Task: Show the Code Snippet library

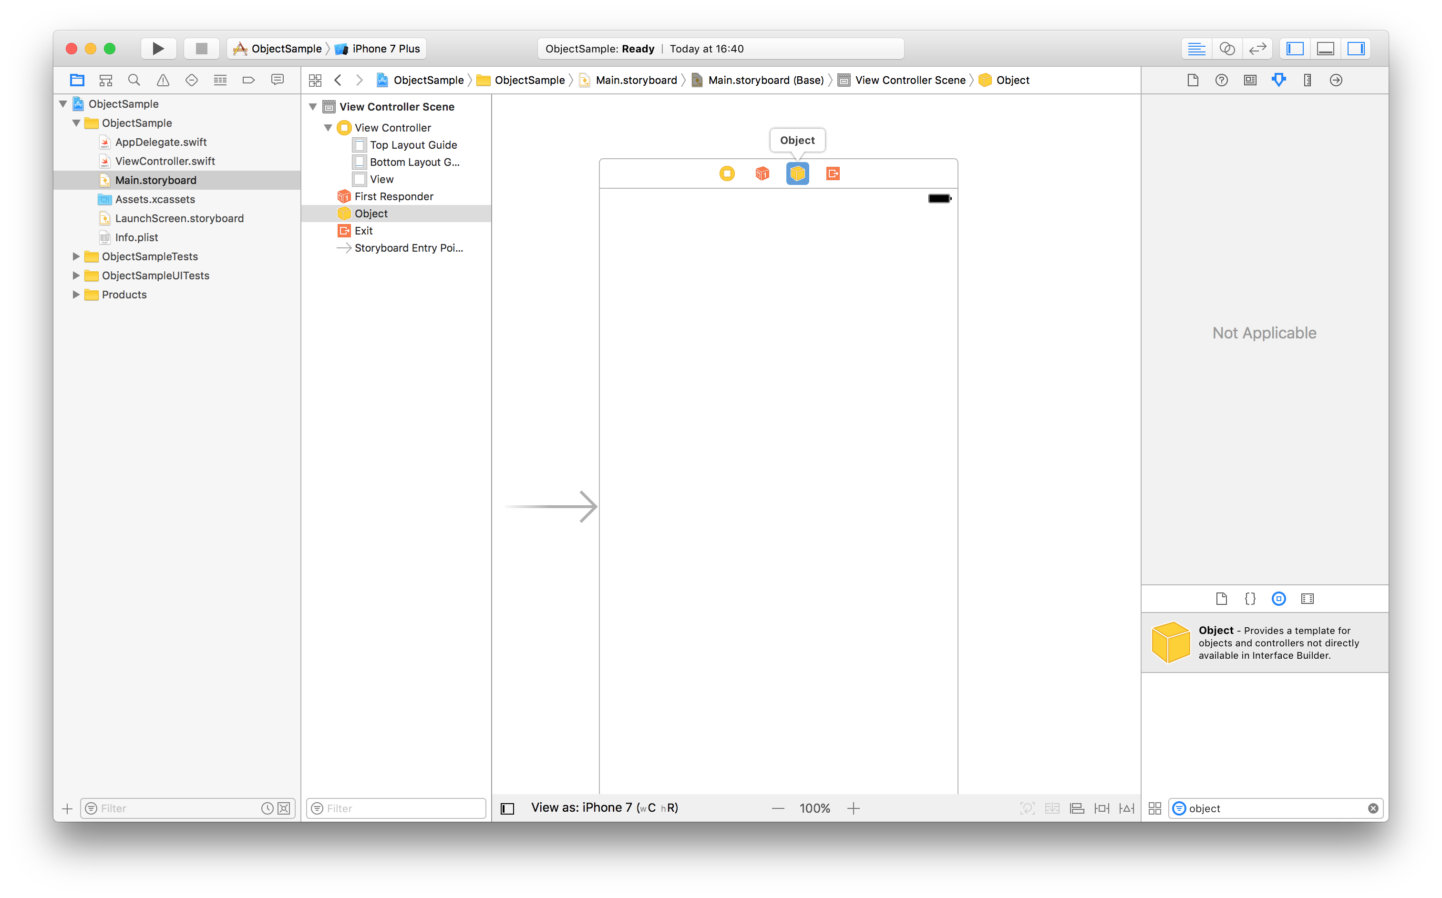Action: [x=1250, y=599]
